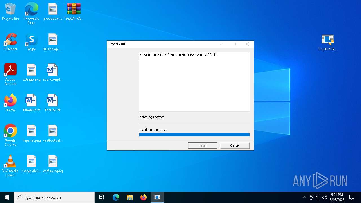Click the Installation progress bar

click(194, 135)
